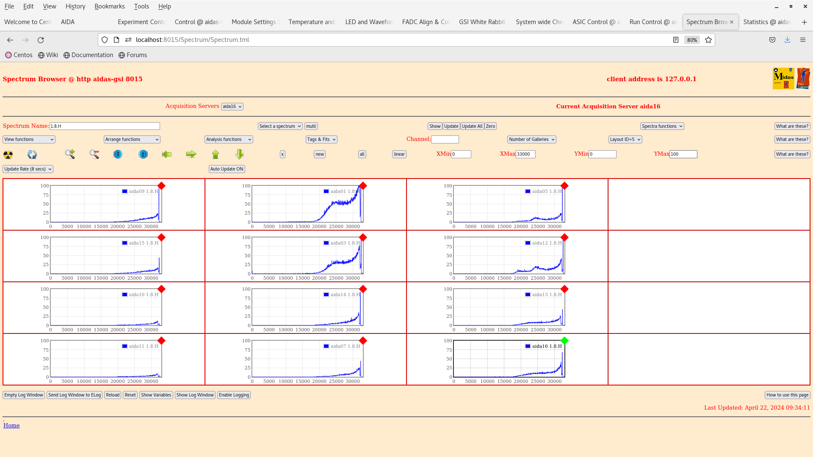Viewport: 813px width, 457px height.
Task: Click the green right arrow icon
Action: click(191, 154)
